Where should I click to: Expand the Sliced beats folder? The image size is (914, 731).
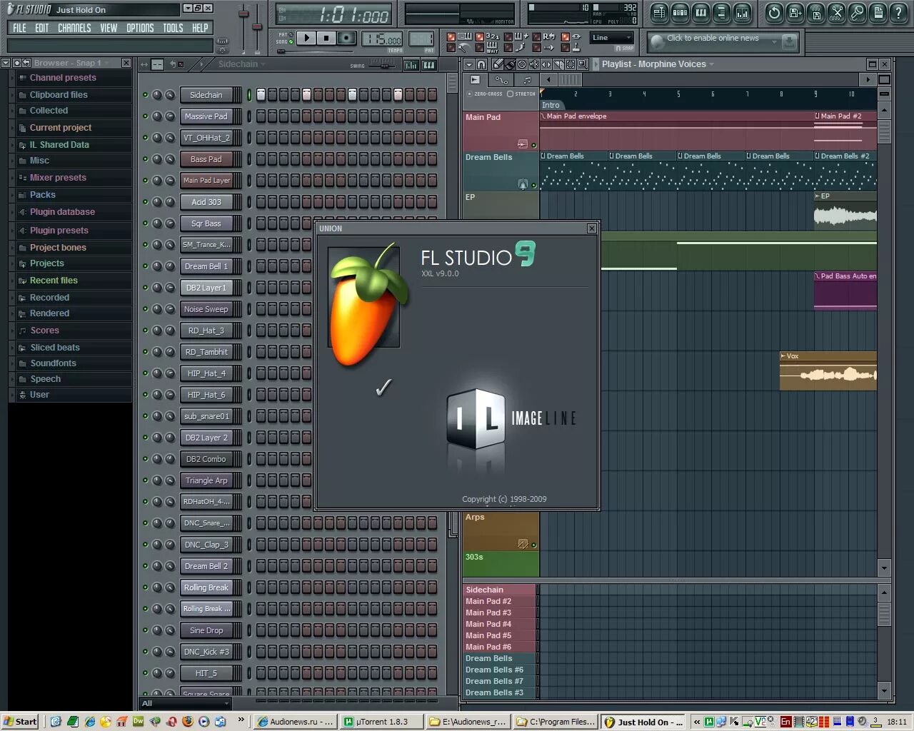(x=70, y=348)
